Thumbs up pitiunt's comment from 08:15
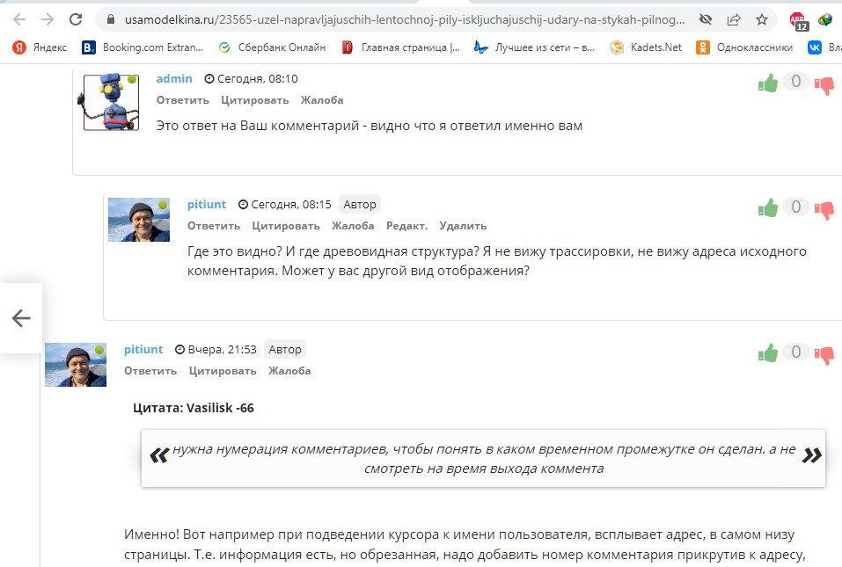Viewport: 842px width, 567px height. coord(768,208)
